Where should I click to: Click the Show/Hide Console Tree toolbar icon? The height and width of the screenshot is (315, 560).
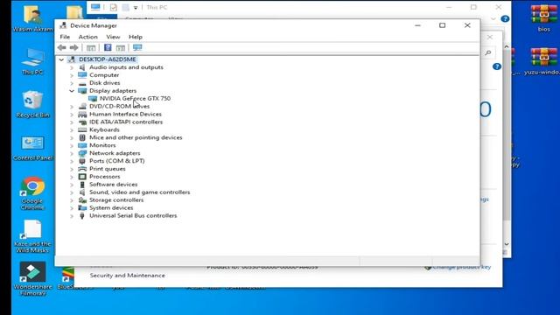pyautogui.click(x=91, y=48)
